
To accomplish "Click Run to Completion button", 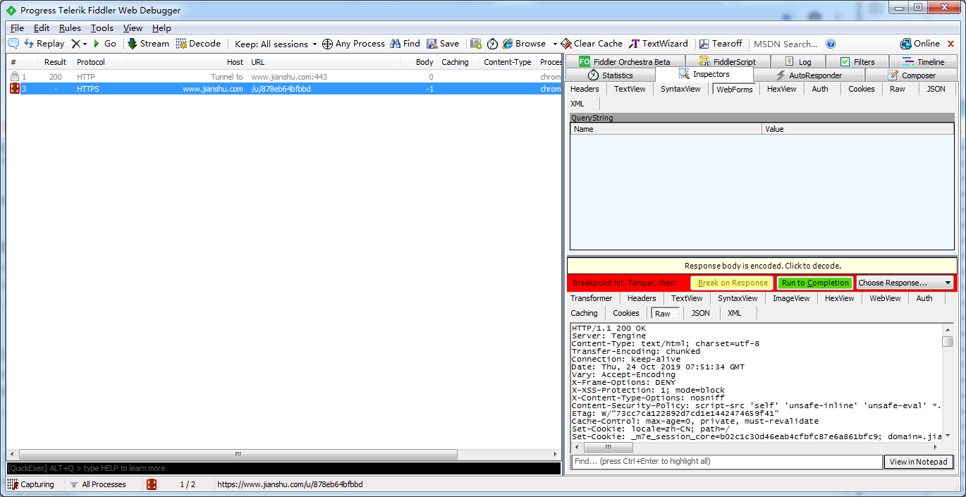I will [x=815, y=283].
